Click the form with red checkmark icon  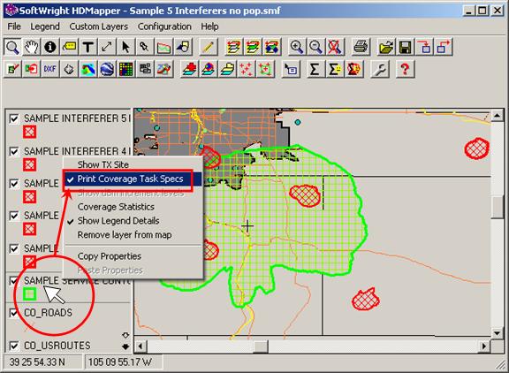coord(12,69)
